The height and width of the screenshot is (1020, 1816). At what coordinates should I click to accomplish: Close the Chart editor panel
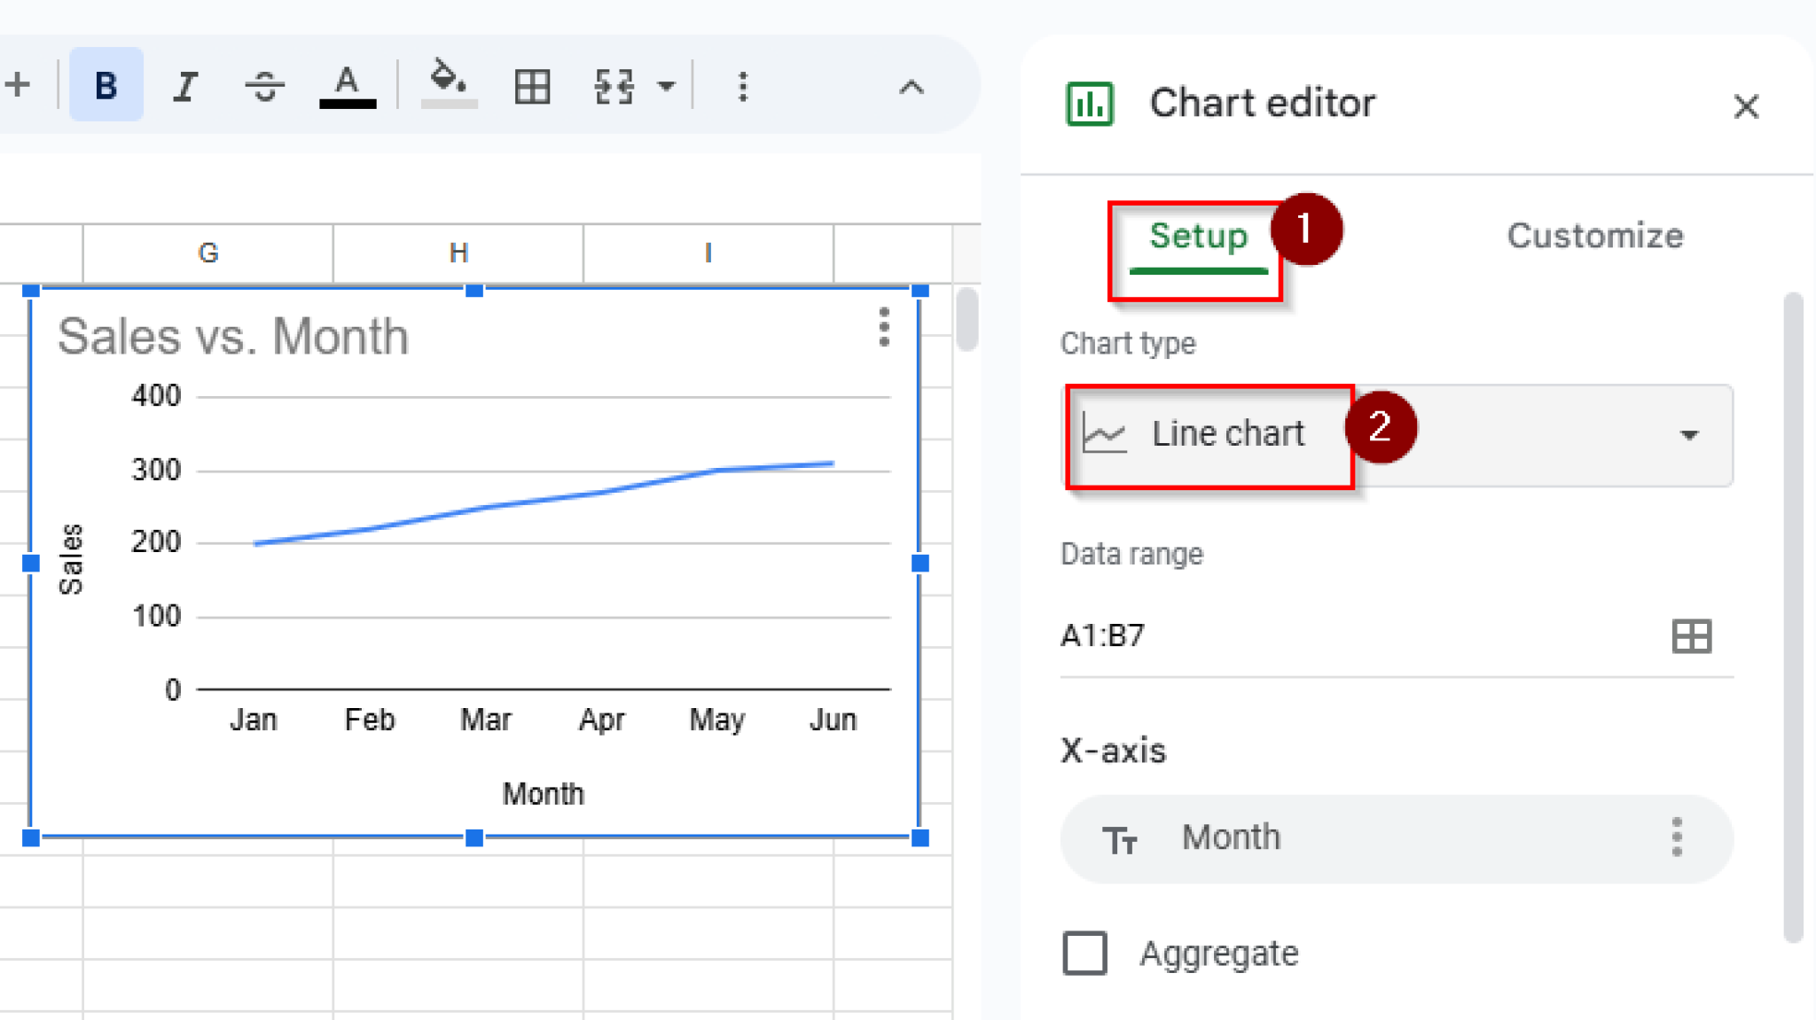(x=1745, y=106)
